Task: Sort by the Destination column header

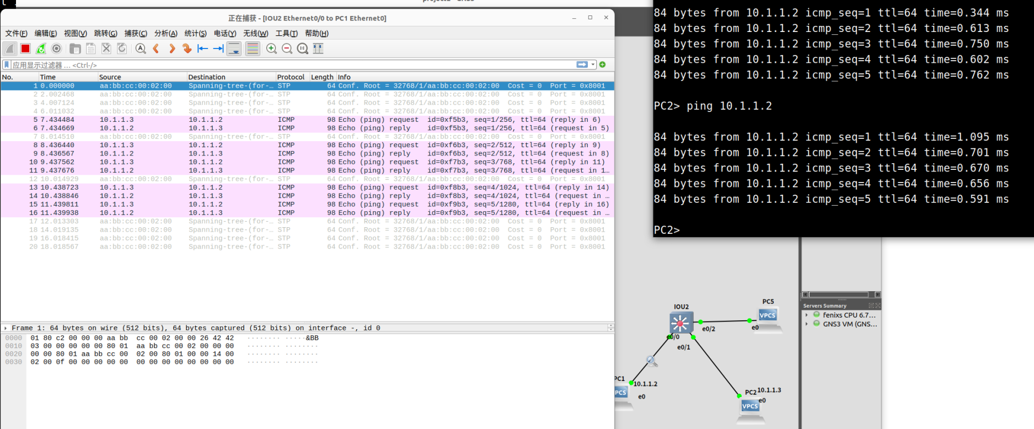Action: (231, 77)
